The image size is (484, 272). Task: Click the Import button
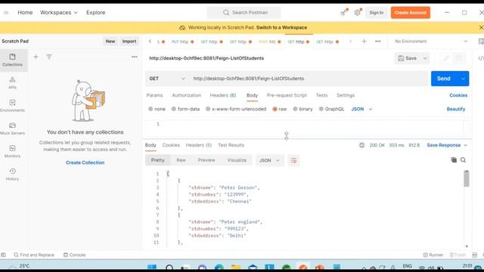click(129, 42)
